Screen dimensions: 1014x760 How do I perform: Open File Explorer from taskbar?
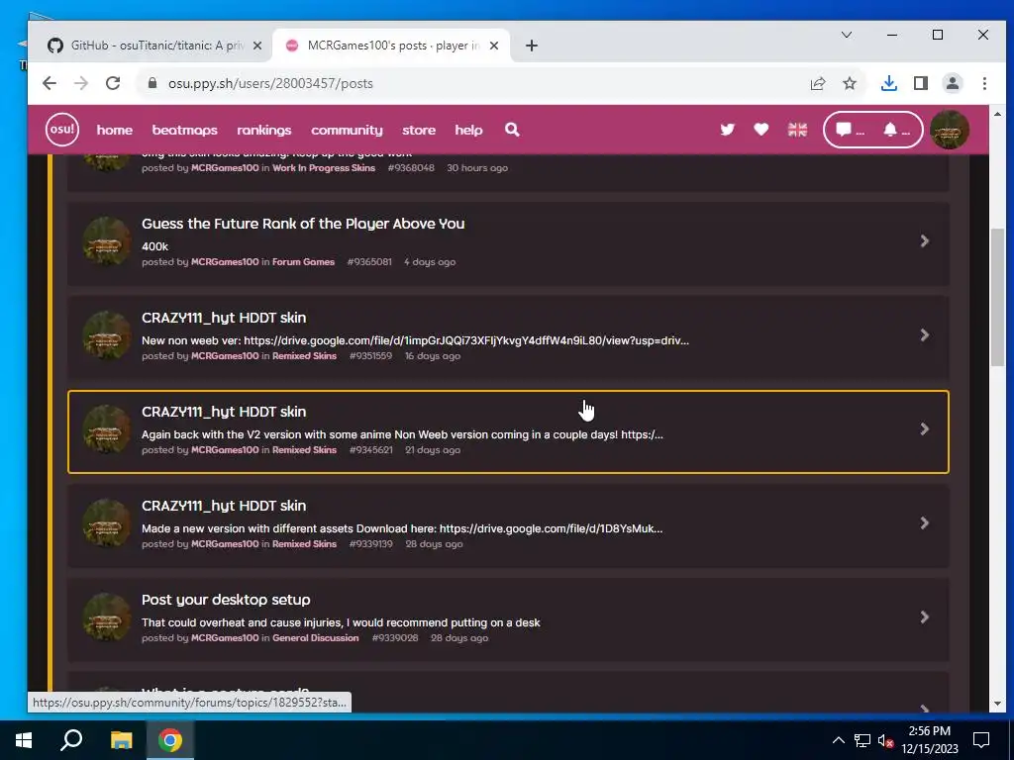(x=121, y=740)
